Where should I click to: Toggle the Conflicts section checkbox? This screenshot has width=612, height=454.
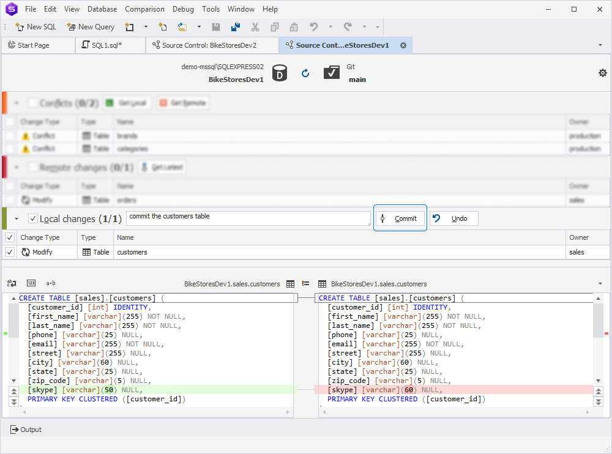point(33,103)
